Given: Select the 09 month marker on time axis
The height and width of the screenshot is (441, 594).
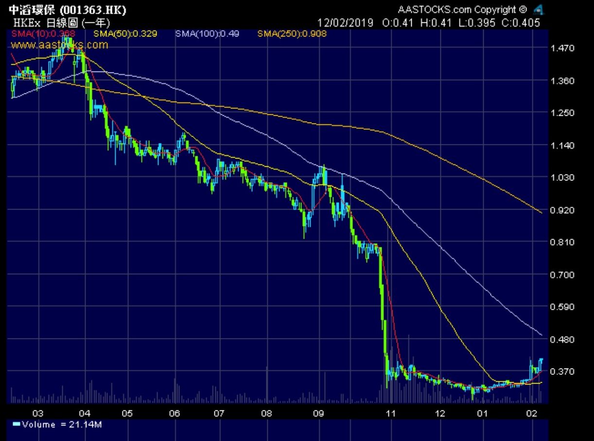Looking at the screenshot, I should [317, 414].
